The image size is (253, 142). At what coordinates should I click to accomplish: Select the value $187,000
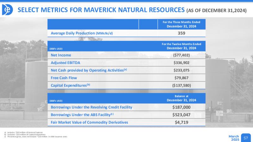coord(181,107)
